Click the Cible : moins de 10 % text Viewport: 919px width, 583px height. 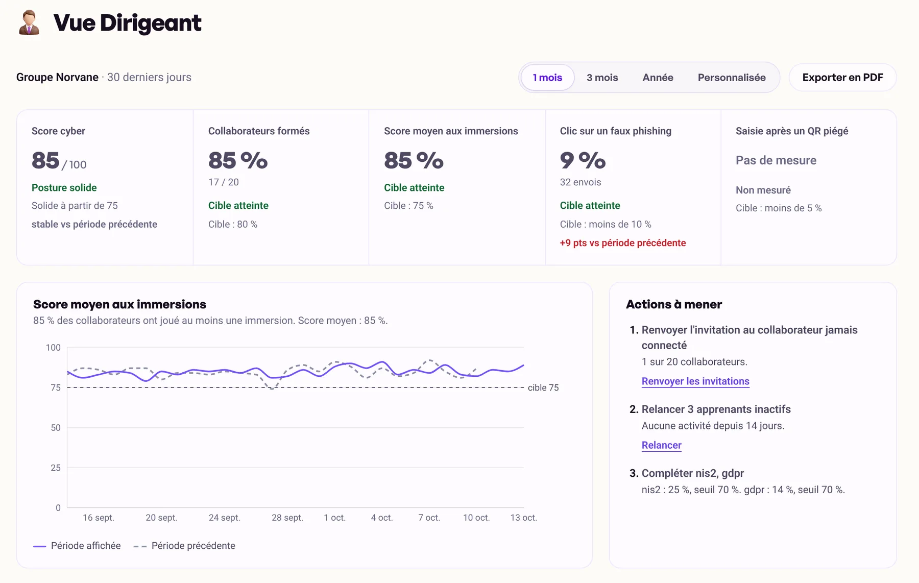606,225
